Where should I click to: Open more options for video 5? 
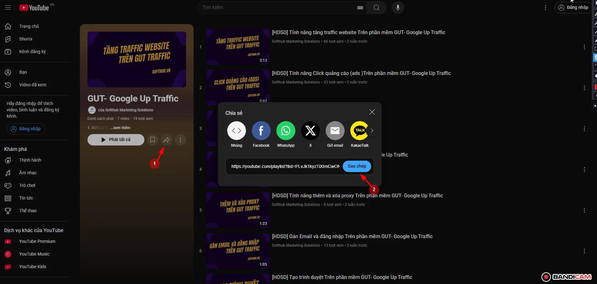click(584, 210)
